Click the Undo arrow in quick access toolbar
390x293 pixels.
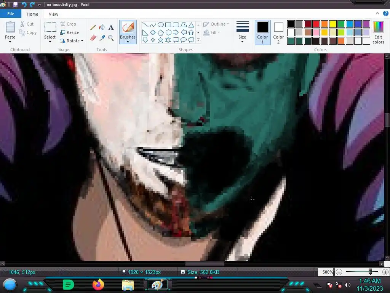coord(24,5)
